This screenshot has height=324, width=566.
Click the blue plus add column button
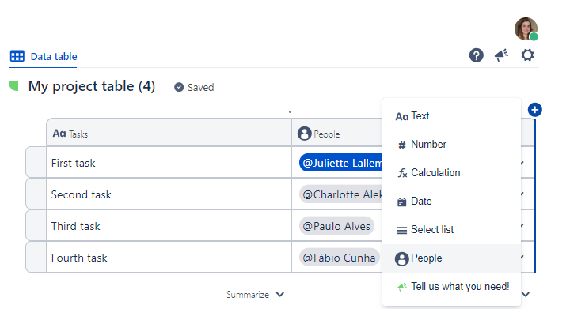[534, 110]
